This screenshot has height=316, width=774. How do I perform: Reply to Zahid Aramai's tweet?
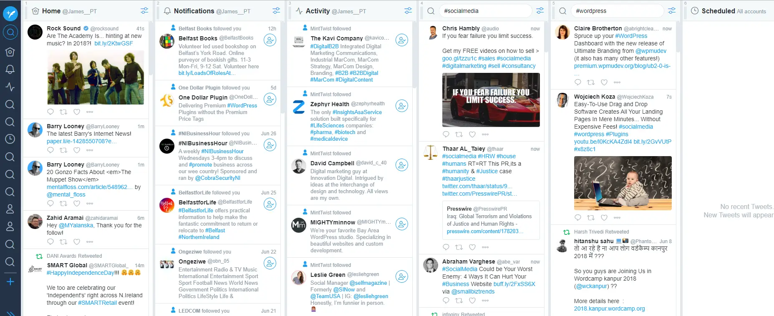point(50,241)
